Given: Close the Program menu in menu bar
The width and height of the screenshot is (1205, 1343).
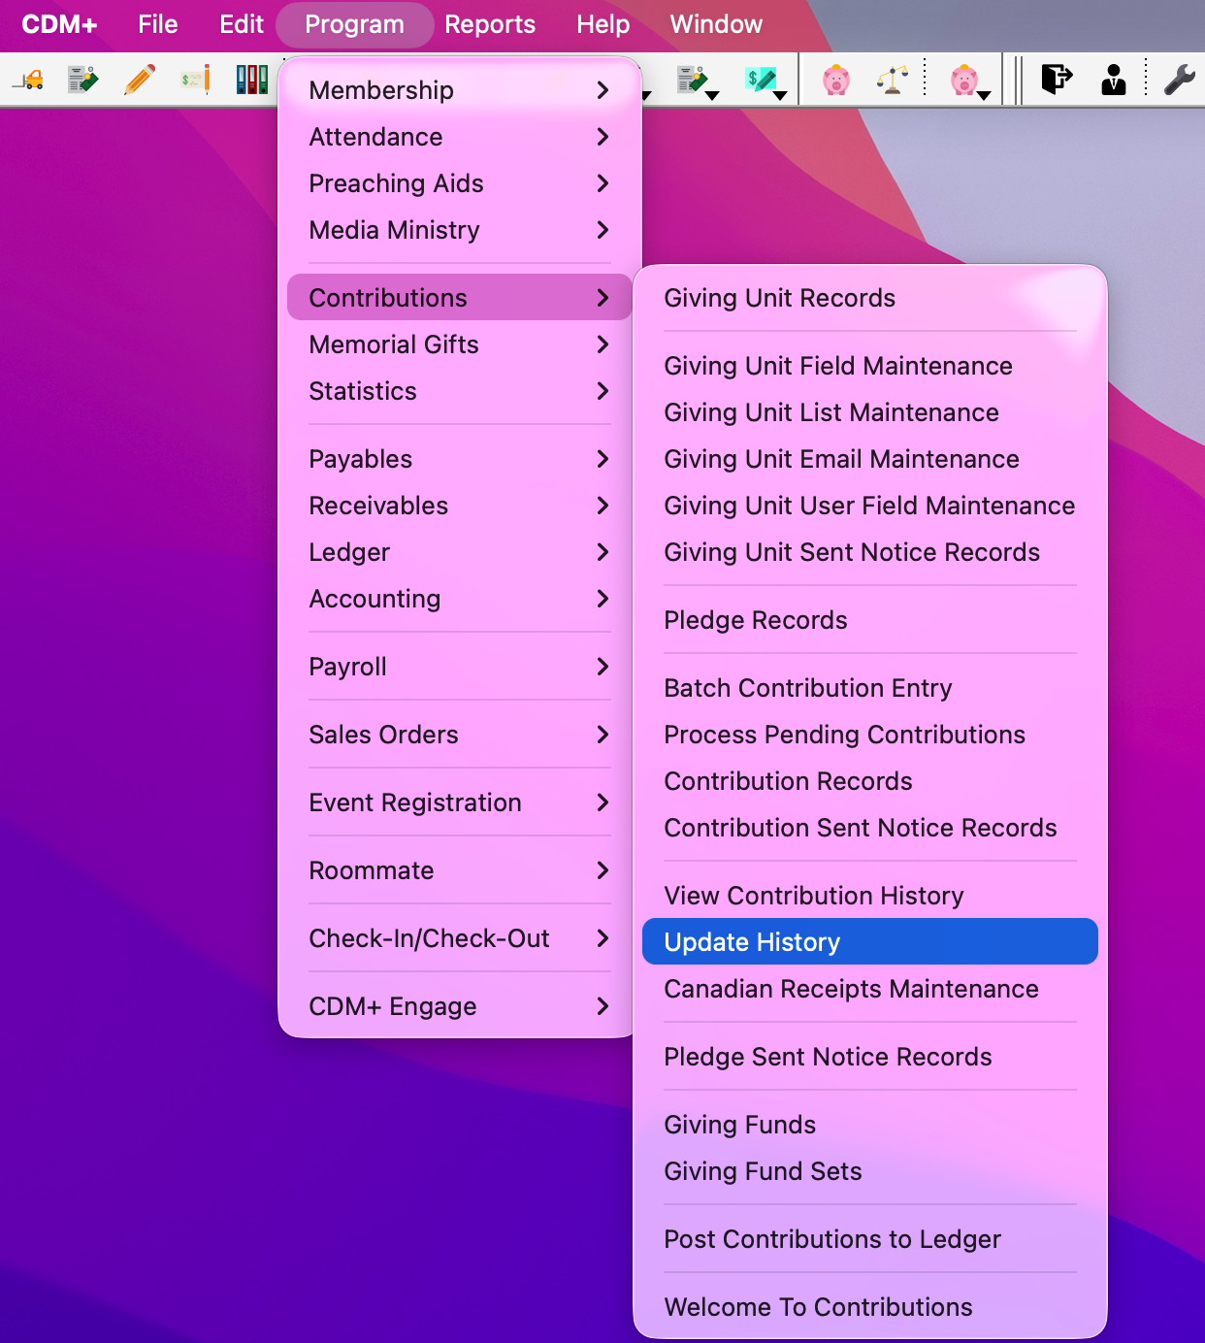Looking at the screenshot, I should (x=354, y=24).
